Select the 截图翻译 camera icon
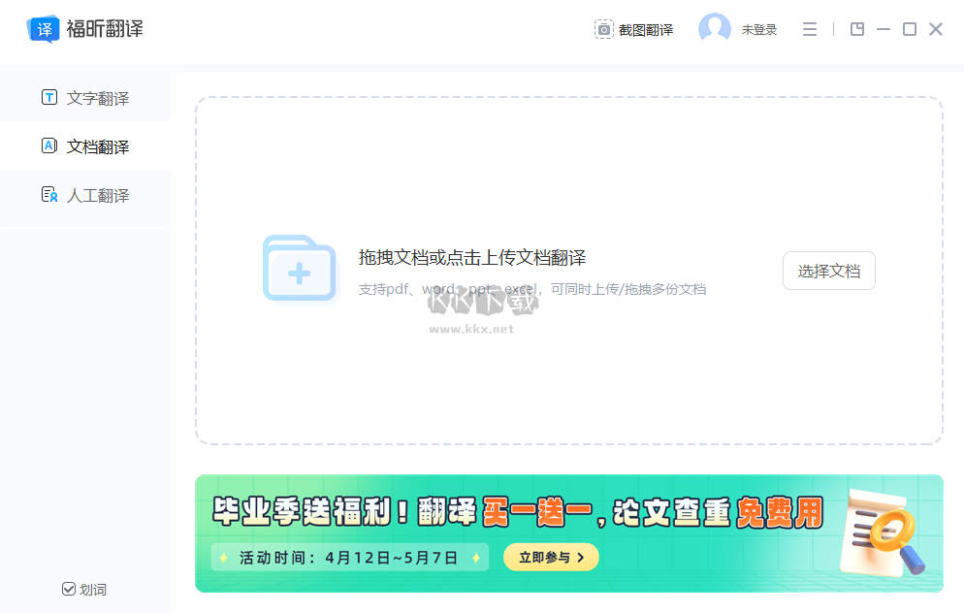 click(602, 29)
